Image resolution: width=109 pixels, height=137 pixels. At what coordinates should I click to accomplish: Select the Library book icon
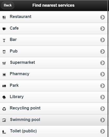click(4, 97)
